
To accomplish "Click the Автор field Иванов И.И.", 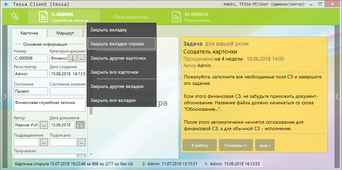I will (x=26, y=125).
